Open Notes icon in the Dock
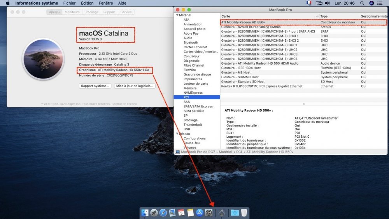The height and width of the screenshot is (219, 389). (190, 212)
